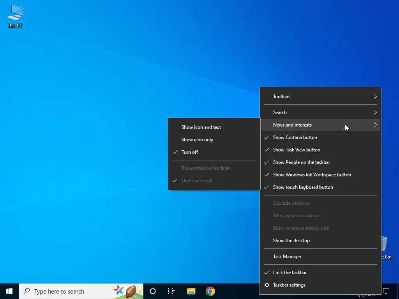Select the News and interests entry
This screenshot has height=299, width=399.
320,125
